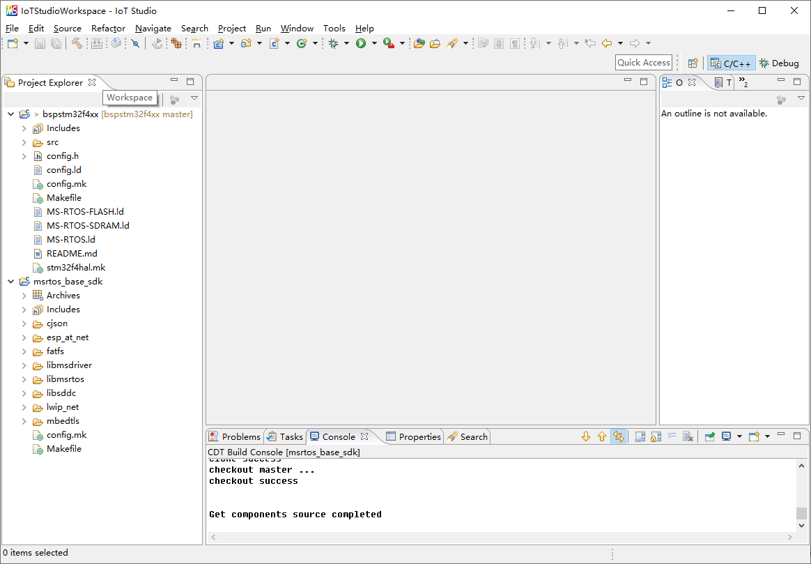Viewport: 811px width, 564px height.
Task: Click the Next Error down arrow in Console
Action: pyautogui.click(x=586, y=436)
